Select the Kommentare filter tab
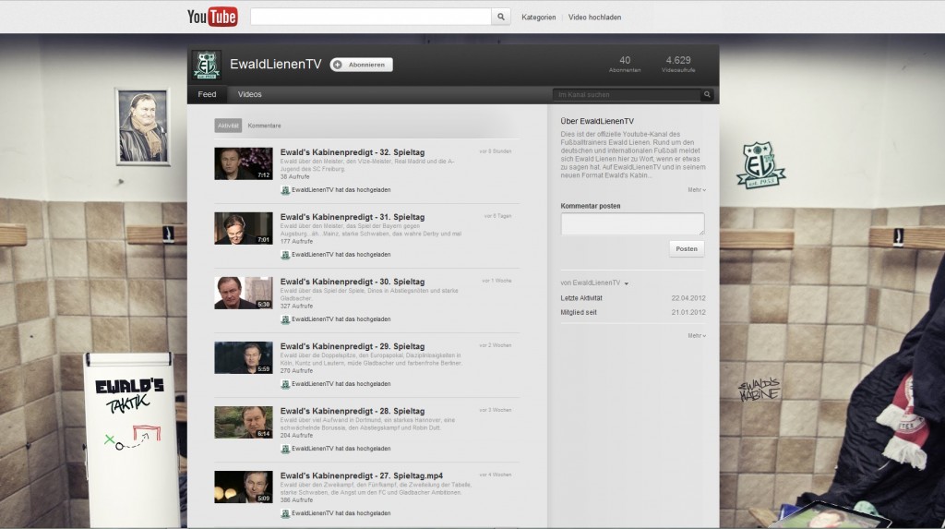The image size is (945, 529). point(264,126)
